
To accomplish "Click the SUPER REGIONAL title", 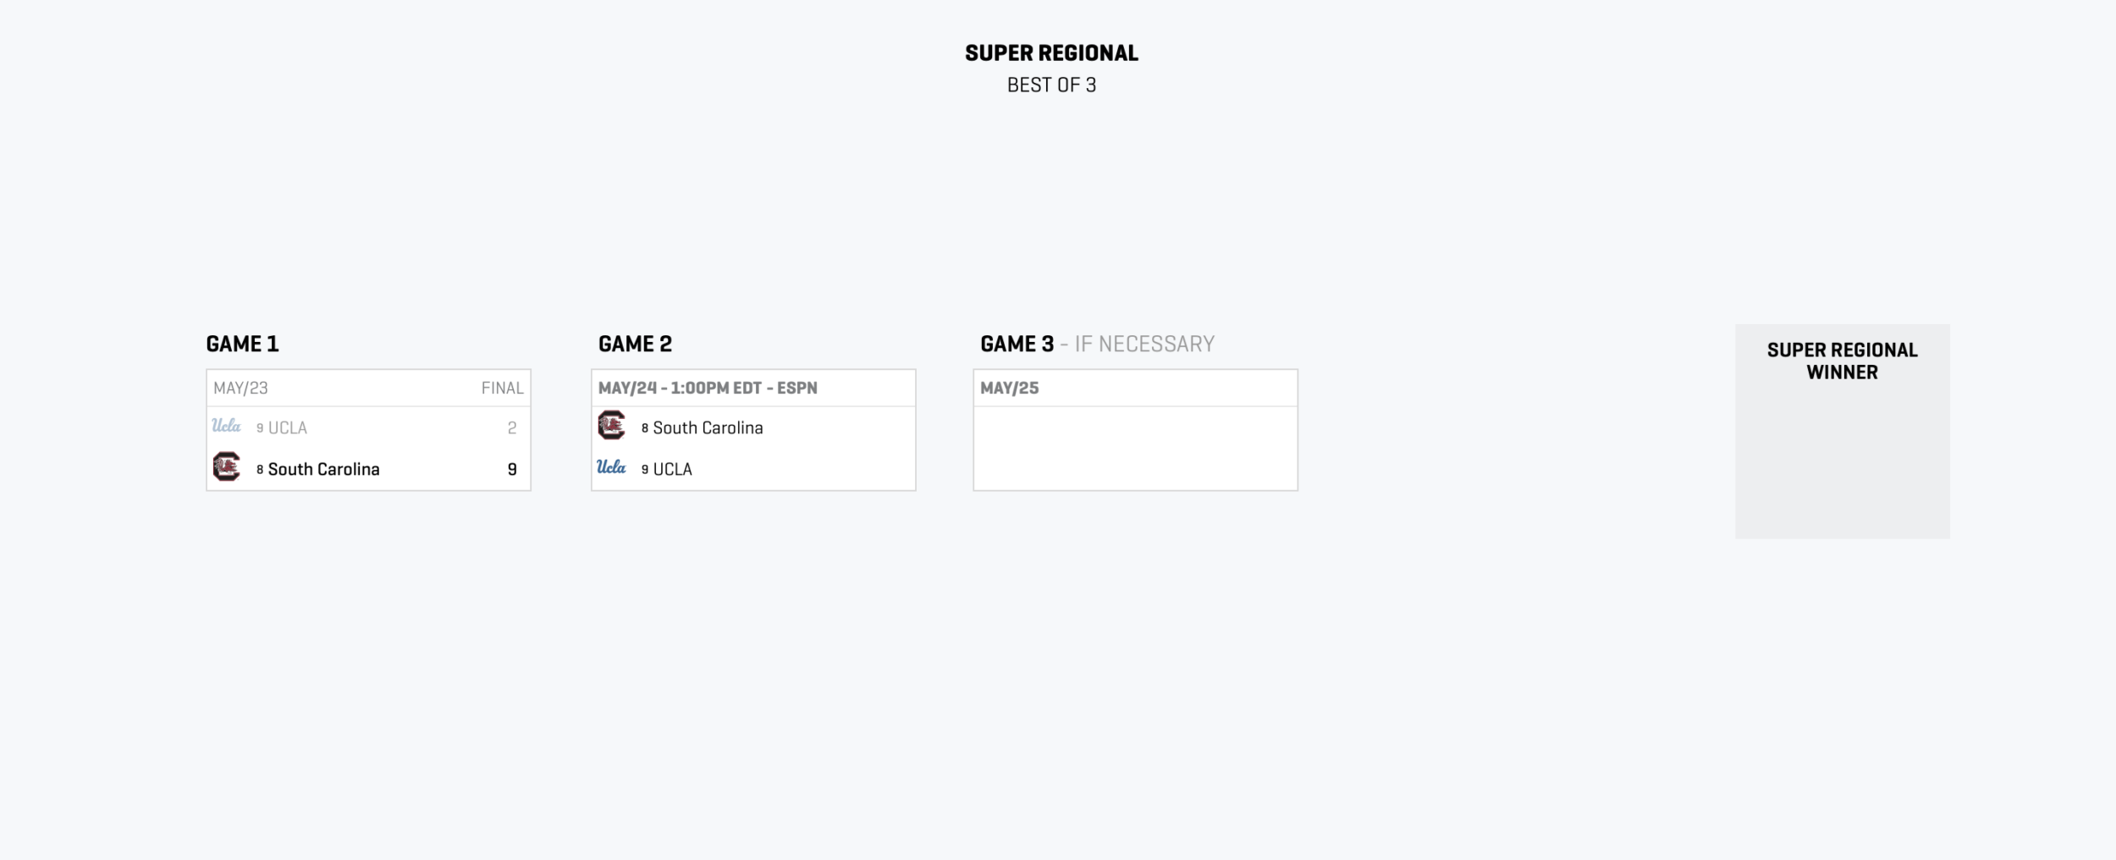I will pyautogui.click(x=1051, y=53).
